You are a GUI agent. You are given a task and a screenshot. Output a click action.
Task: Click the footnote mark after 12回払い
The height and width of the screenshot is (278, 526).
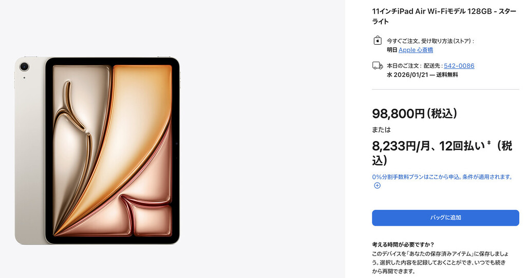pyautogui.click(x=489, y=143)
